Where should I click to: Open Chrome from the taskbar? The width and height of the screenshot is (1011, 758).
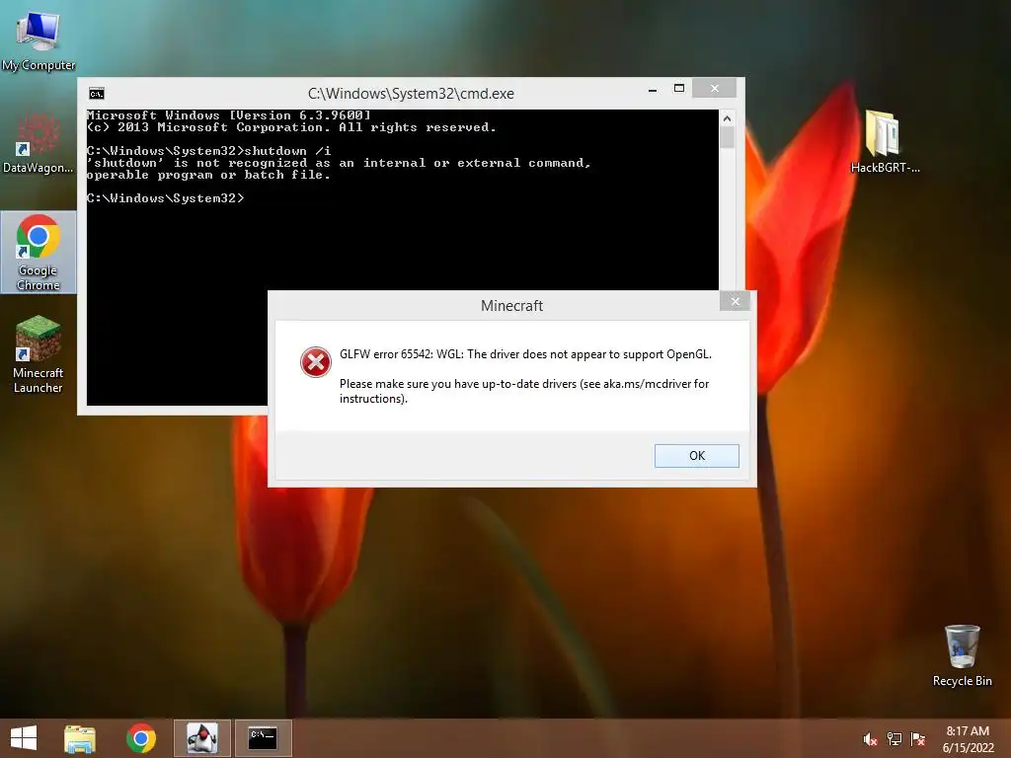[x=140, y=738]
